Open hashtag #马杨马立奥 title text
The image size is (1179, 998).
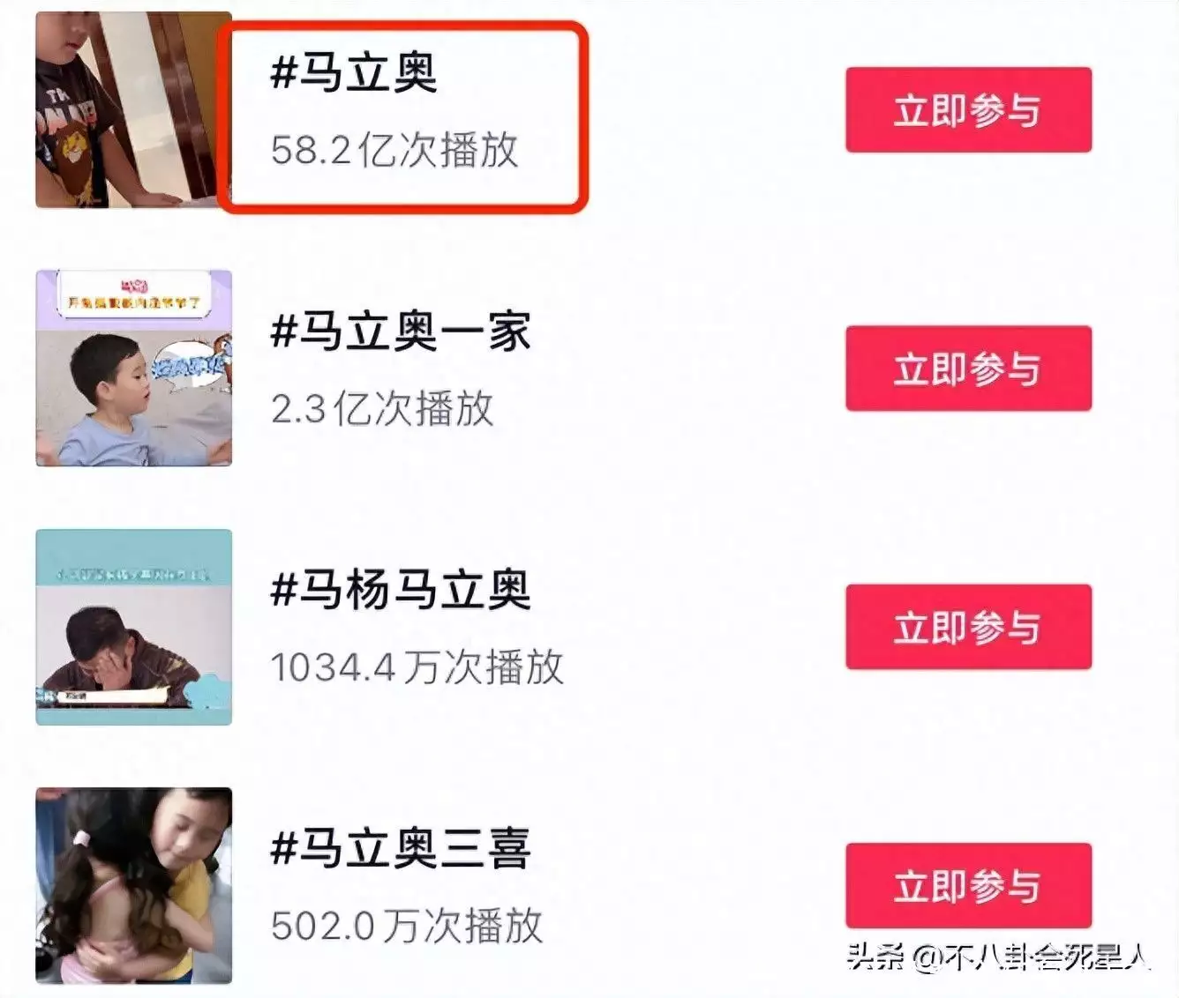(401, 589)
